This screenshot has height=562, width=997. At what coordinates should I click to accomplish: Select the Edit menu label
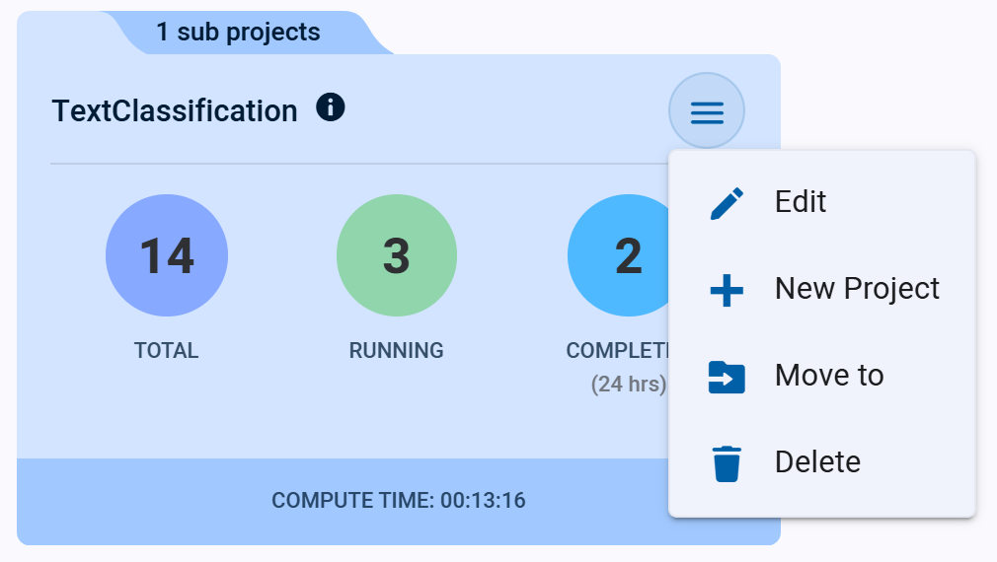(x=801, y=202)
